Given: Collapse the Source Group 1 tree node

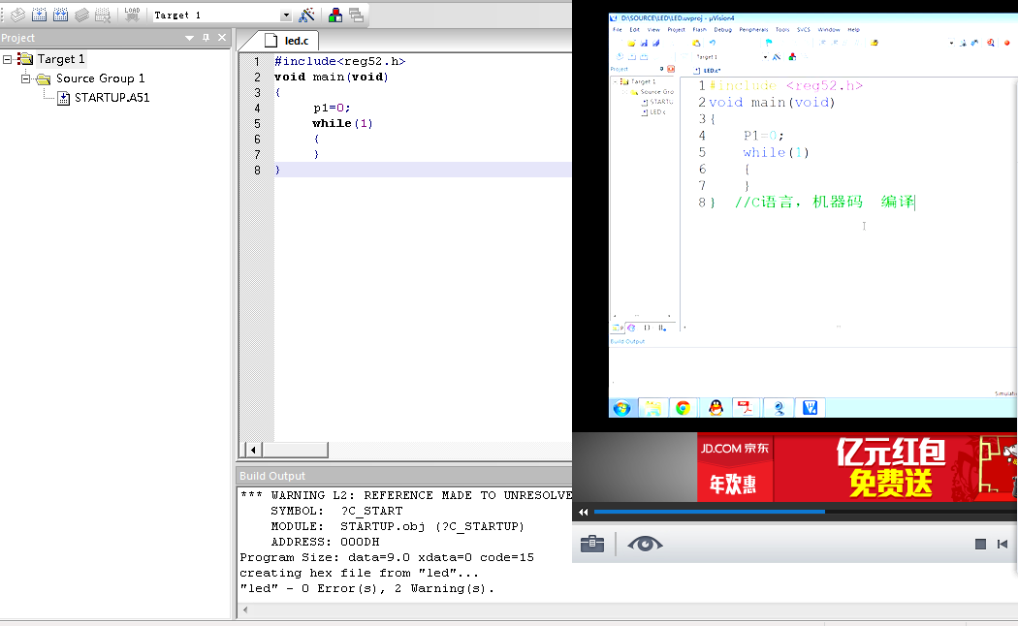Looking at the screenshot, I should (25, 78).
